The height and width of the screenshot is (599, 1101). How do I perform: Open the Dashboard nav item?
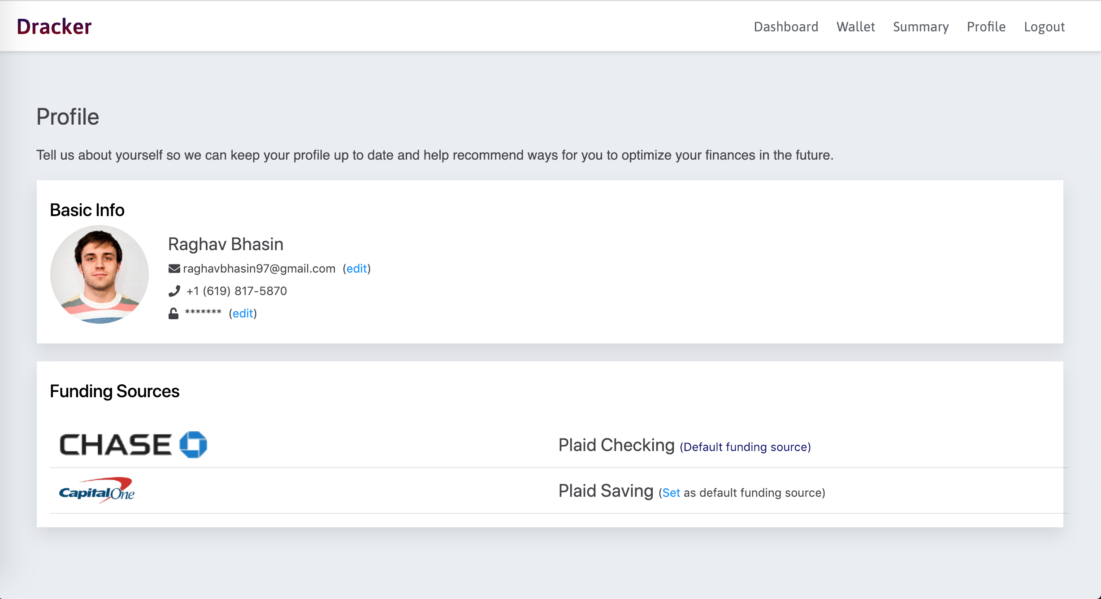(786, 27)
